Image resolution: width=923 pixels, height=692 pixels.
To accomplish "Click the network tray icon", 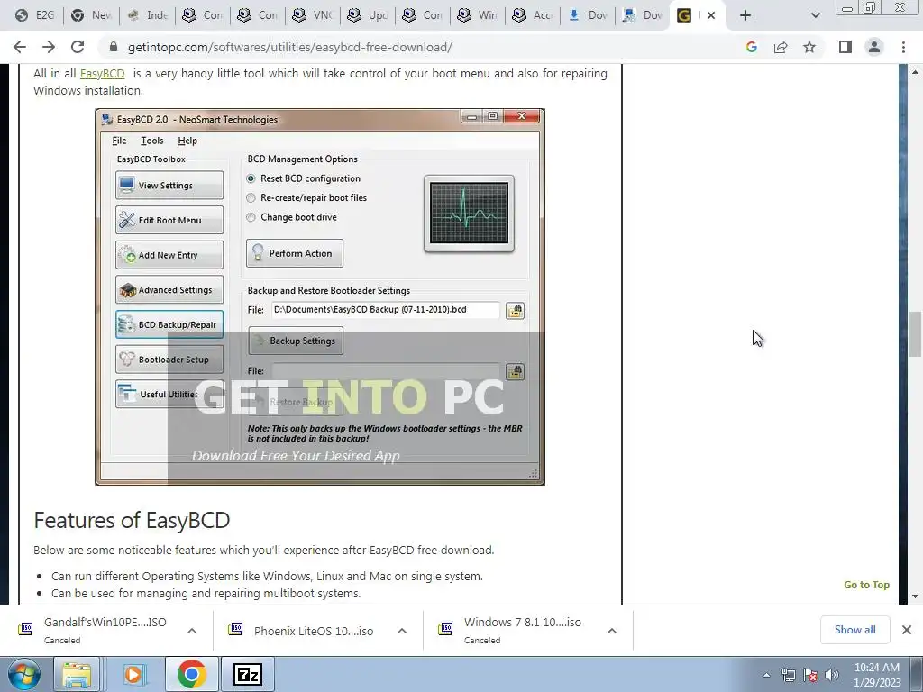I will click(788, 675).
